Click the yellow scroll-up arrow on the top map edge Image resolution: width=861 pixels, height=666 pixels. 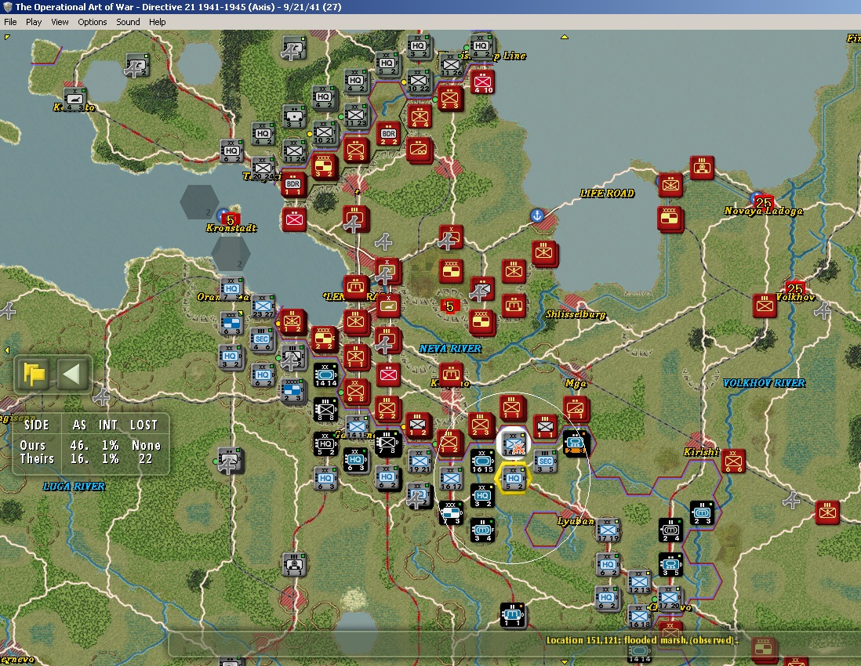pos(564,38)
